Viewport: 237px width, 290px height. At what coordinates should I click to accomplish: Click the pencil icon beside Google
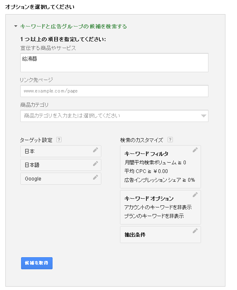96,177
